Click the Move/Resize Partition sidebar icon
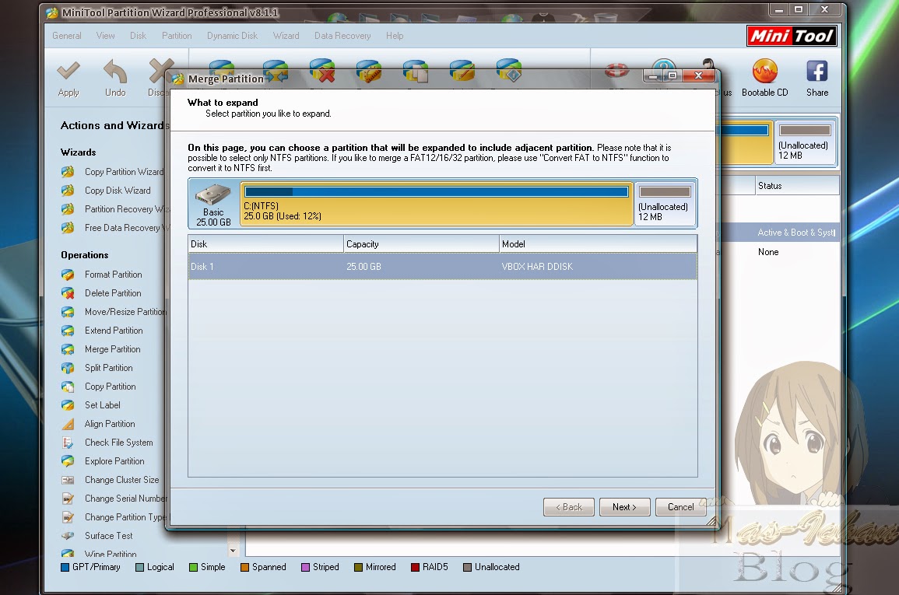 click(x=68, y=312)
